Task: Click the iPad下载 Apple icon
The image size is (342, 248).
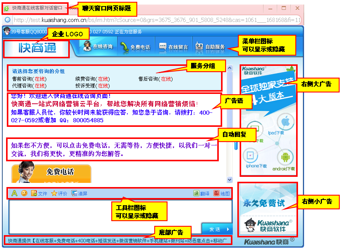Action: pyautogui.click(x=286, y=123)
